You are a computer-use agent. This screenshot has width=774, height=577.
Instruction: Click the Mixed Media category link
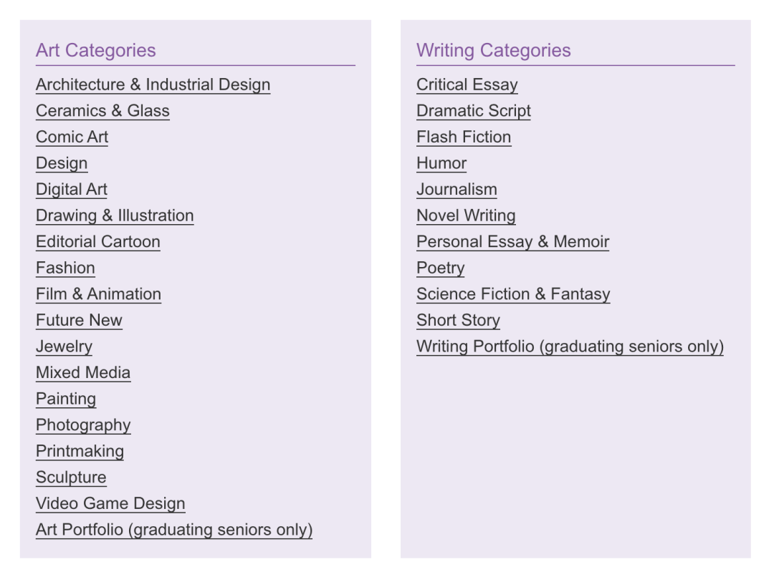(83, 372)
